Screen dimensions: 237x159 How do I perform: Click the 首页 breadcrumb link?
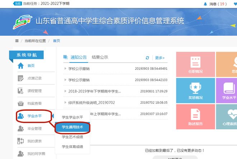pos(56,41)
